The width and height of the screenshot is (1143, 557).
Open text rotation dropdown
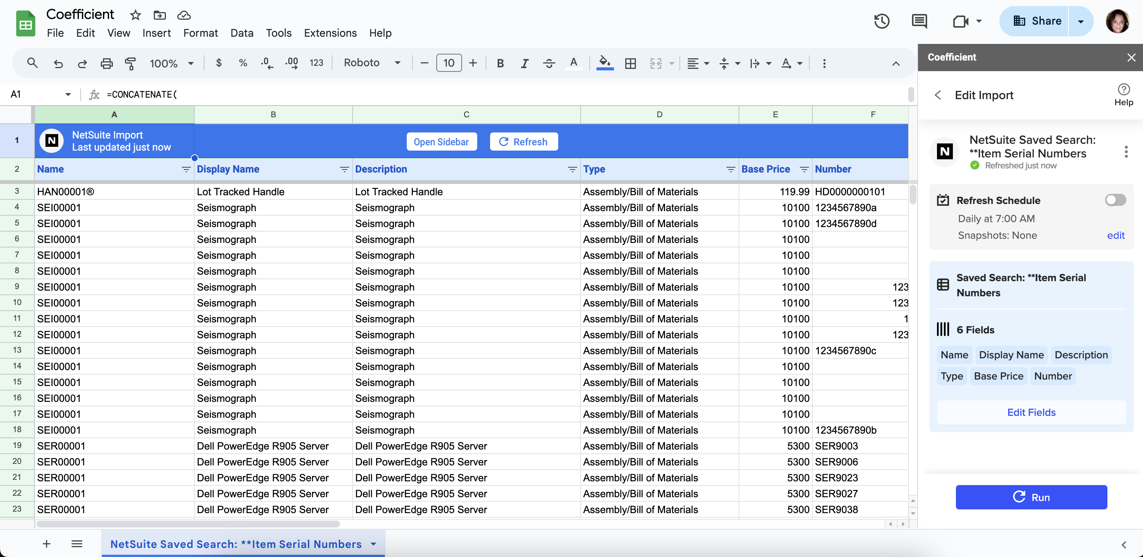(x=791, y=63)
